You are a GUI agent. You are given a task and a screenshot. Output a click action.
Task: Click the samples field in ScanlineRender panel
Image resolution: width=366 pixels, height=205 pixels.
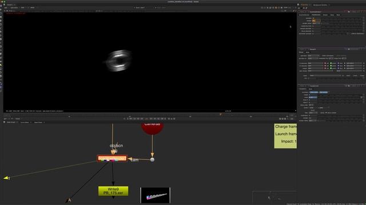[x=316, y=18]
